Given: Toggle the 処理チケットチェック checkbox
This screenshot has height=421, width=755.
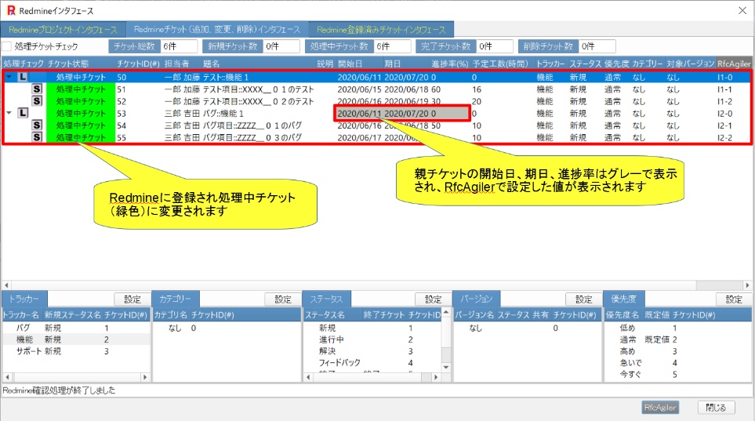Looking at the screenshot, I should (7, 46).
